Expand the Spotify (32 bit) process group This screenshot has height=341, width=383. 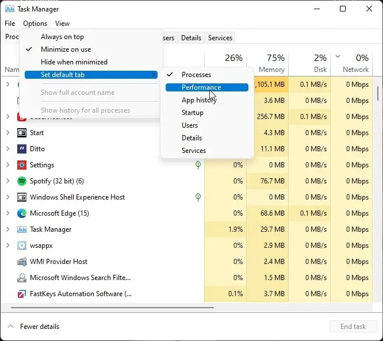[7, 181]
